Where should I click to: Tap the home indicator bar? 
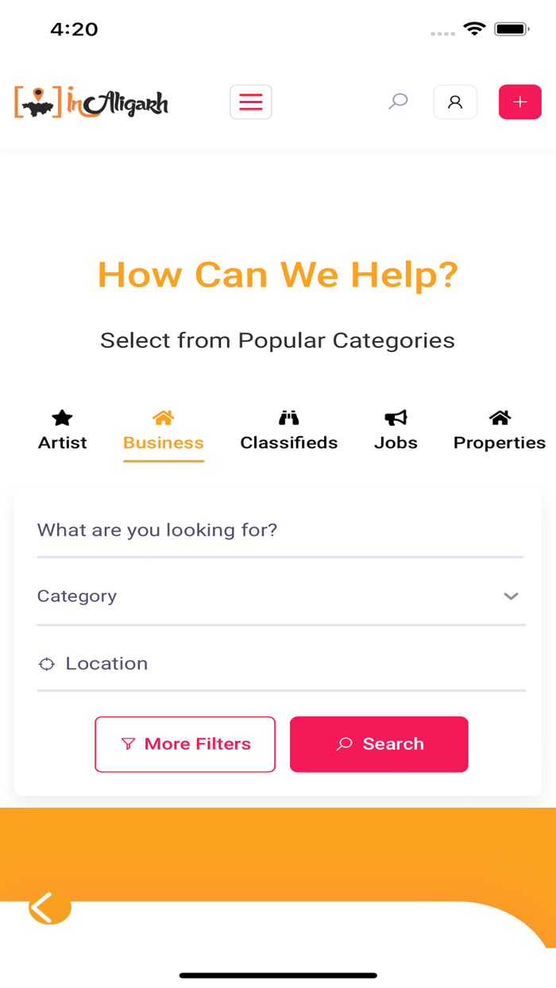pyautogui.click(x=278, y=975)
